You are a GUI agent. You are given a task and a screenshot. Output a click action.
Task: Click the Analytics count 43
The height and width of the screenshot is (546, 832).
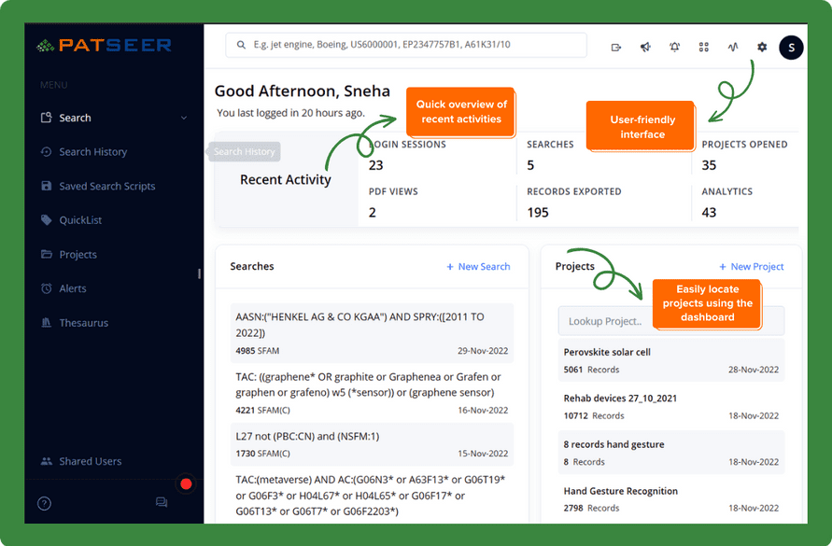pyautogui.click(x=709, y=213)
